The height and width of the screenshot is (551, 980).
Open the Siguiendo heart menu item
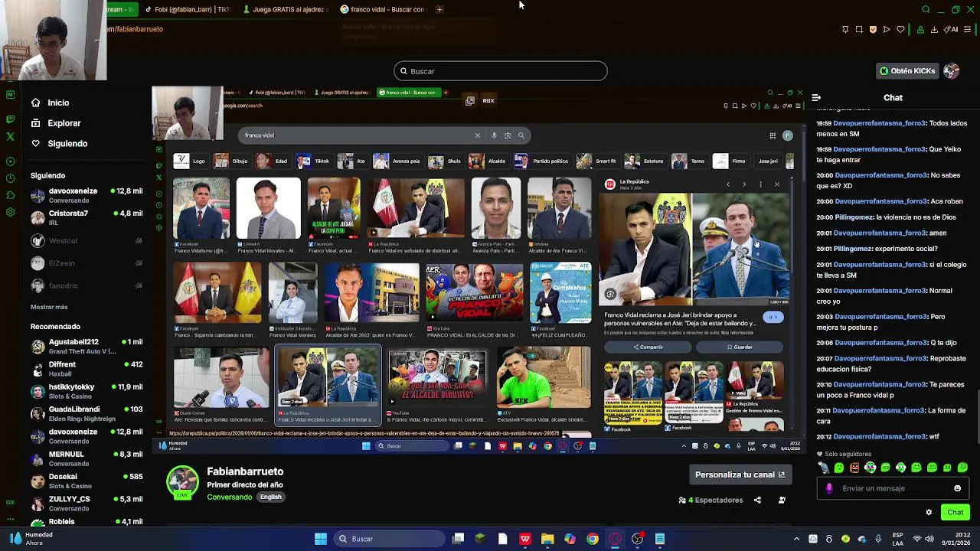59,143
